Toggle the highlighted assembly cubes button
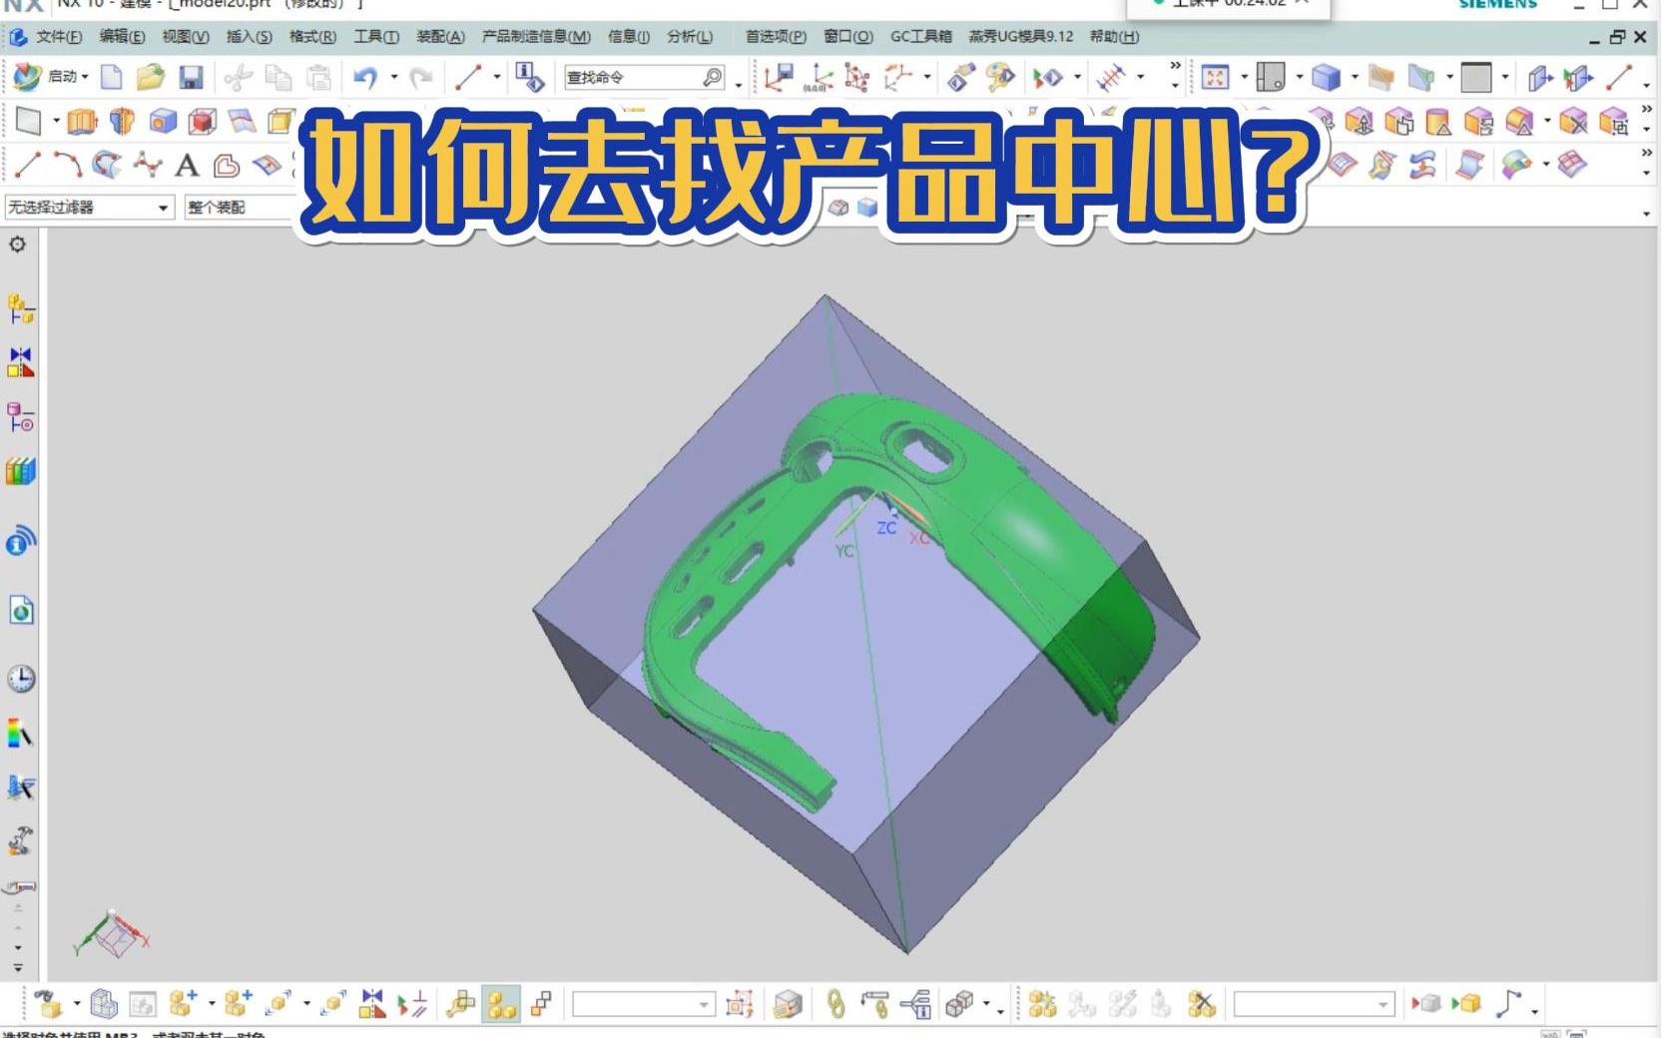 tap(500, 1003)
